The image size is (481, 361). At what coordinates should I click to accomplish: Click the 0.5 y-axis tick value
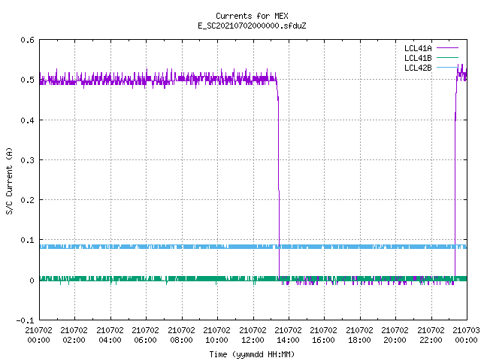click(x=27, y=80)
